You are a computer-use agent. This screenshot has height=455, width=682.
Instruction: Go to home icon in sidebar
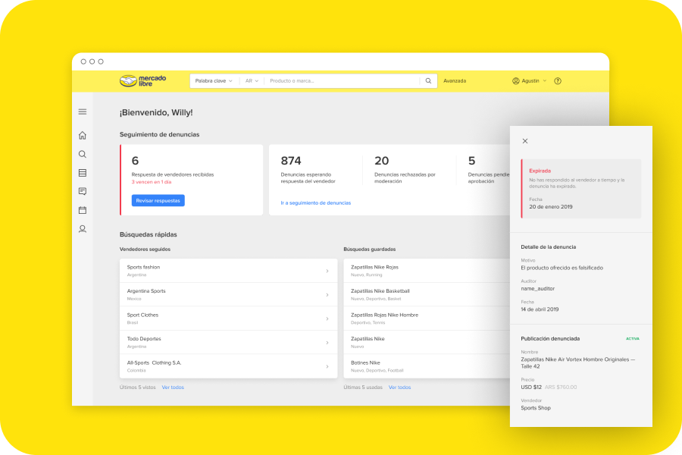tap(83, 136)
